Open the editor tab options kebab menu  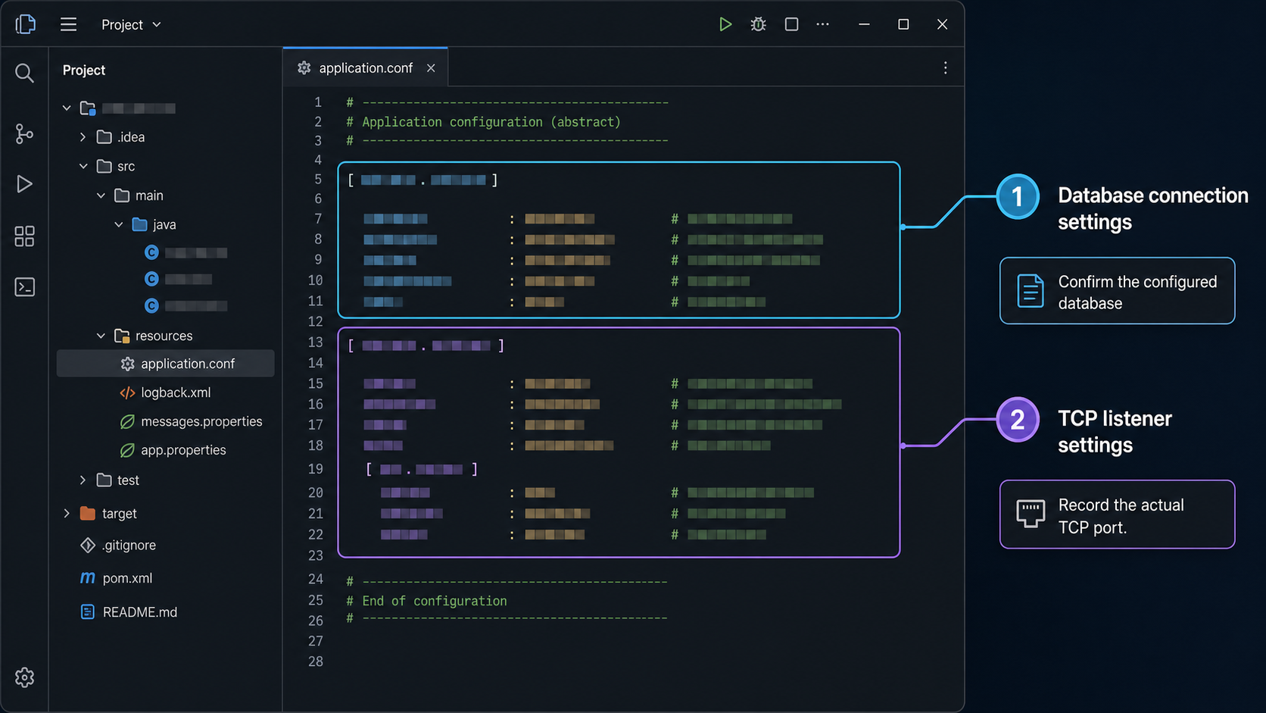coord(945,68)
